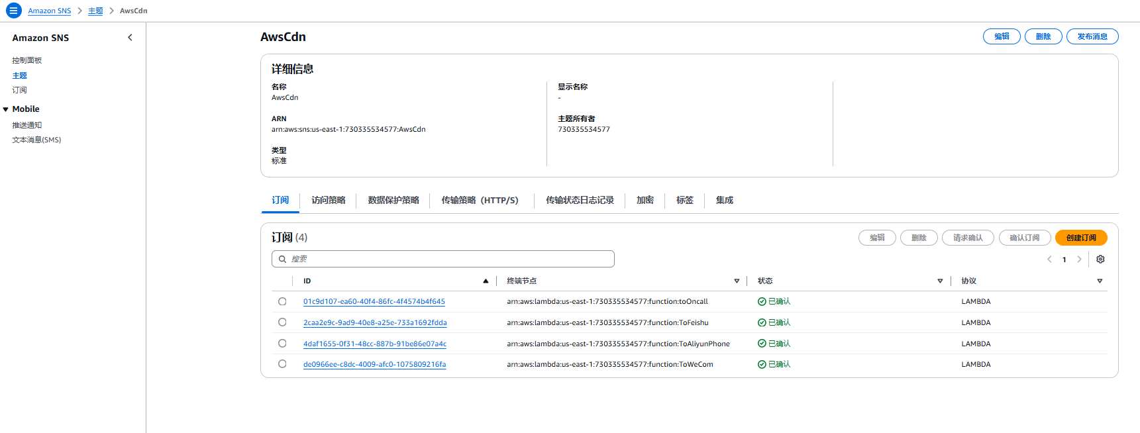This screenshot has width=1140, height=433.
Task: Sort by 状态 column arrow
Action: pos(940,281)
